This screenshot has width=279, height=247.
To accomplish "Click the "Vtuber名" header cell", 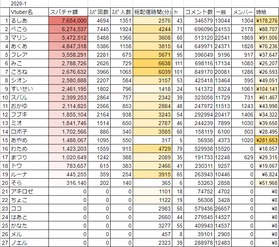I will pos(22,12).
